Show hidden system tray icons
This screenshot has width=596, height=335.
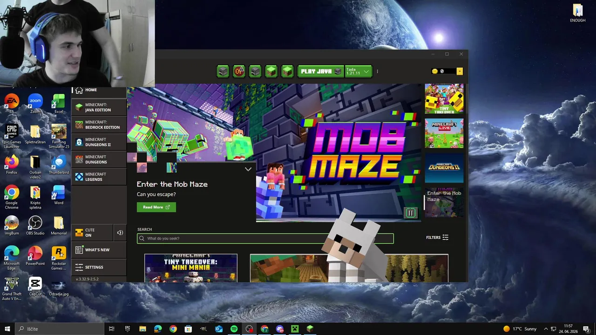[x=546, y=329]
